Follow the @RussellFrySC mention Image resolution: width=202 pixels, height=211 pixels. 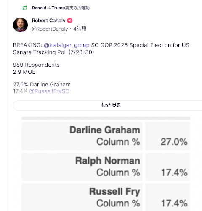[49, 91]
